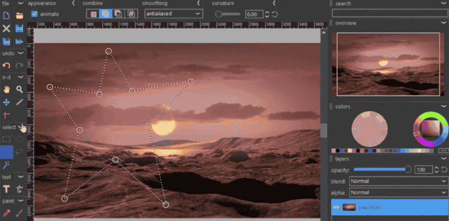This screenshot has height=221, width=449.
Task: Open the alpha mode Normal dropdown
Action: (x=398, y=192)
